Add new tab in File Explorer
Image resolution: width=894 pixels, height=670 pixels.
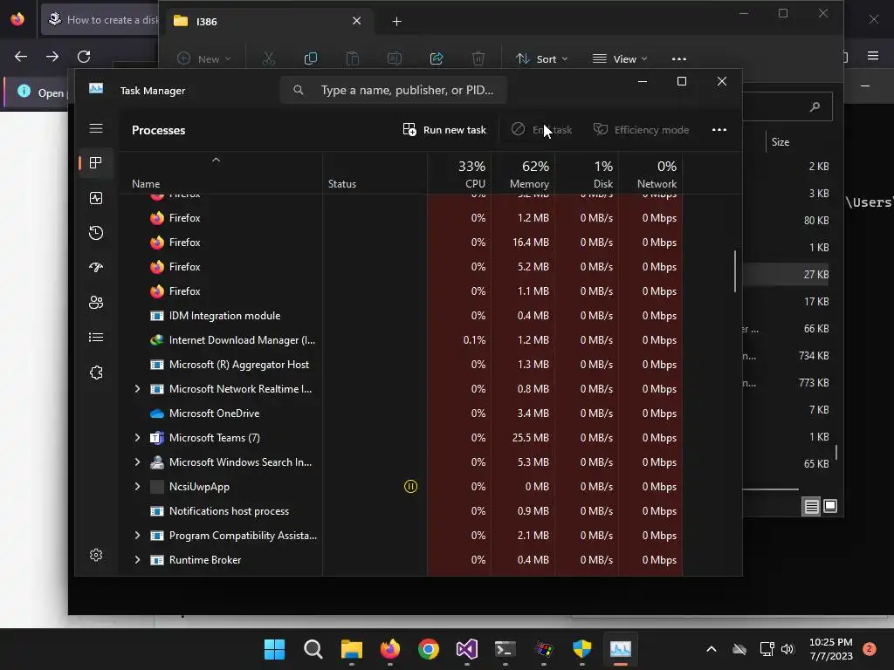[397, 22]
